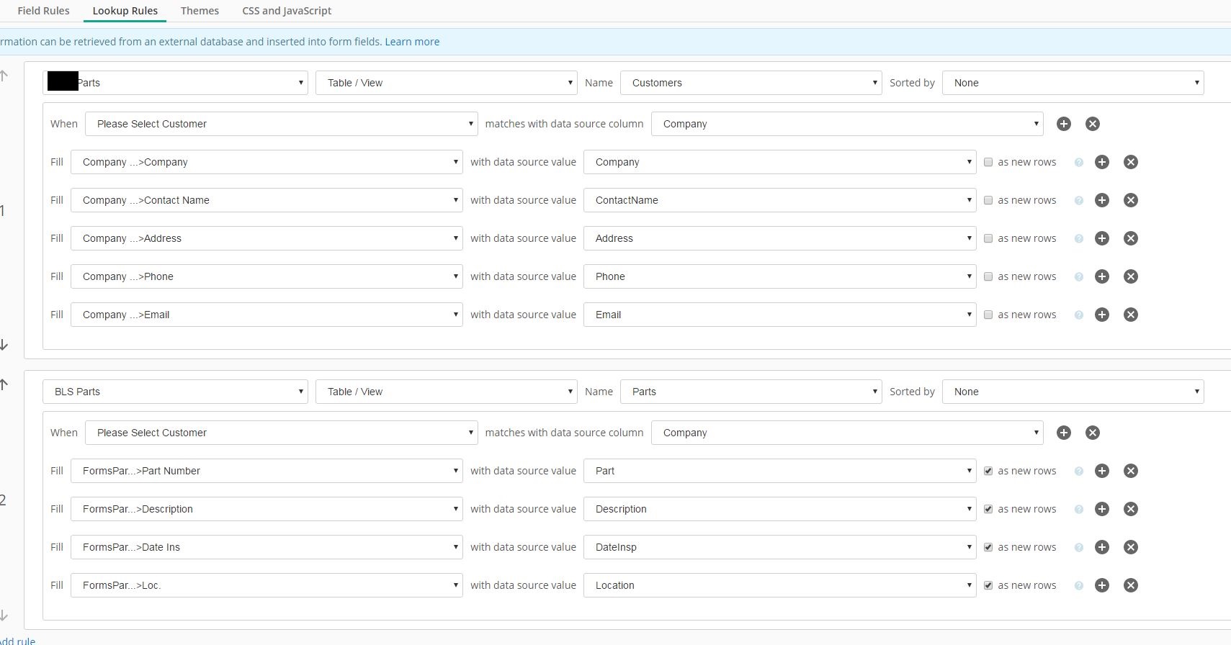
Task: Show help for the Address fill row
Action: (x=1078, y=239)
